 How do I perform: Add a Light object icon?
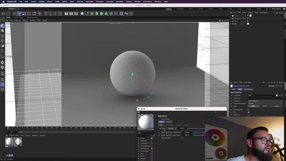tap(131, 13)
